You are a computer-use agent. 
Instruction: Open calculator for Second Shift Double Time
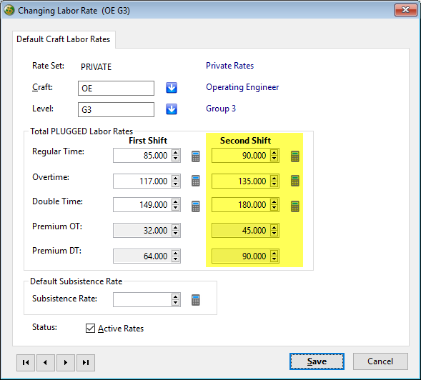coord(294,206)
